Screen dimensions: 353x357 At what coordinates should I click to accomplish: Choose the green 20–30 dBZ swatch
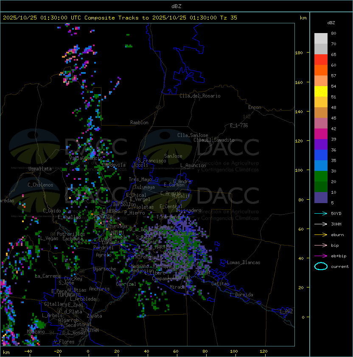(321, 176)
